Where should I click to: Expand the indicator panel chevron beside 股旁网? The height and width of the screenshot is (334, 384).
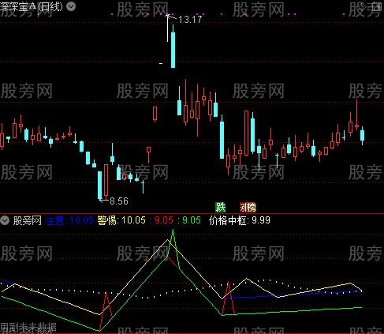coord(5,220)
